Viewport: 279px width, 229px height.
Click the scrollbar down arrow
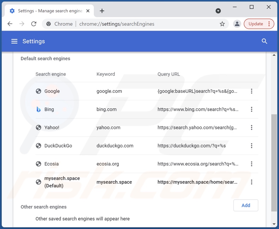(x=274, y=224)
